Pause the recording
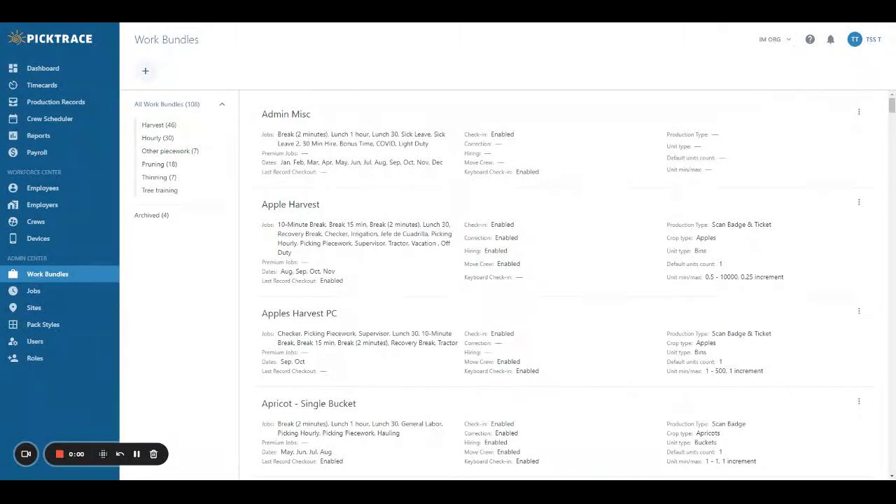The height and width of the screenshot is (504, 896). (136, 454)
